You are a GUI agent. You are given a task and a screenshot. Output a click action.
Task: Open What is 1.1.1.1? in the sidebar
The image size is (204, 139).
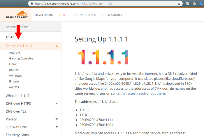point(18,96)
